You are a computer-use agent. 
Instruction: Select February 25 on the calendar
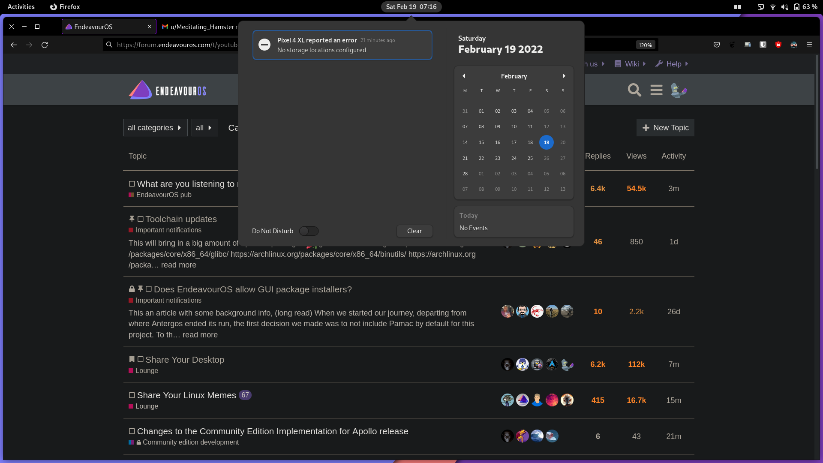tap(530, 158)
